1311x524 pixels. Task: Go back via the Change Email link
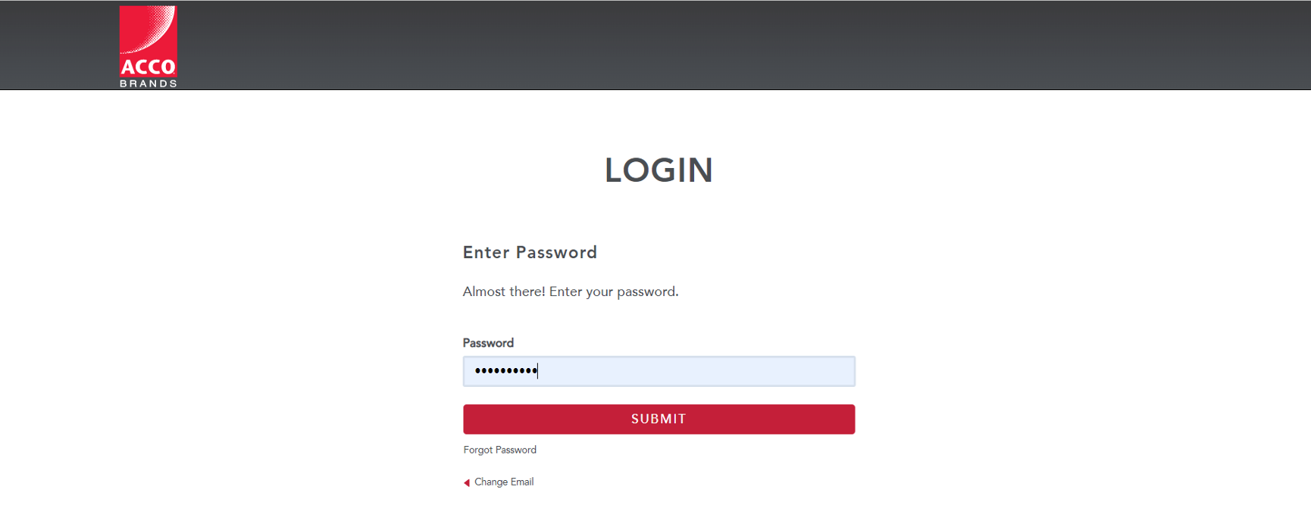pyautogui.click(x=504, y=482)
